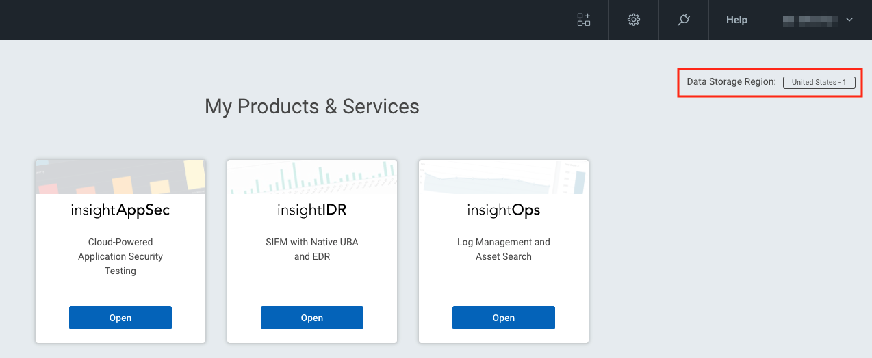Image resolution: width=872 pixels, height=358 pixels.
Task: Open the insightOps product
Action: 504,318
